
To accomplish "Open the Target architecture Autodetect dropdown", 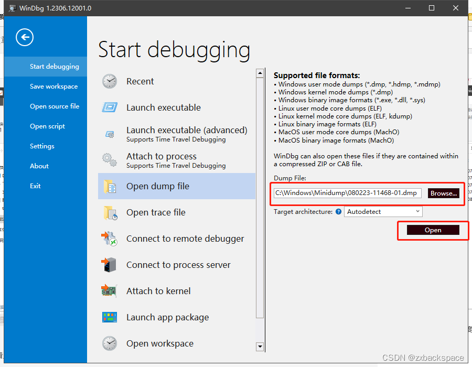I will (x=383, y=212).
